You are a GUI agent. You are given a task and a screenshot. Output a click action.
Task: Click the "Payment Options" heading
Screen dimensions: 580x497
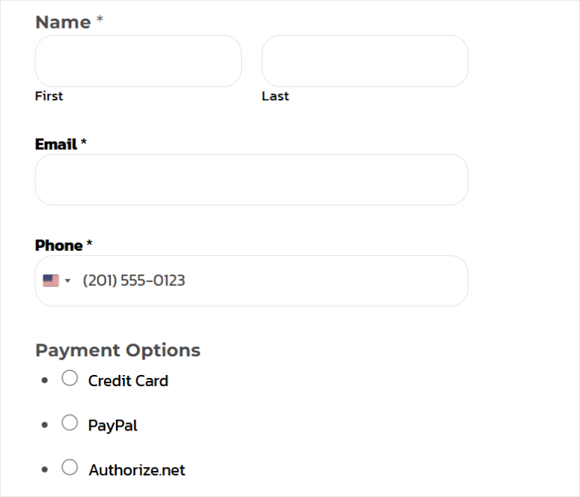(117, 350)
